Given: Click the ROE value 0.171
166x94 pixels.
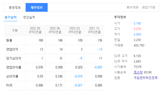Looking at the screenshot, I should [59, 85].
